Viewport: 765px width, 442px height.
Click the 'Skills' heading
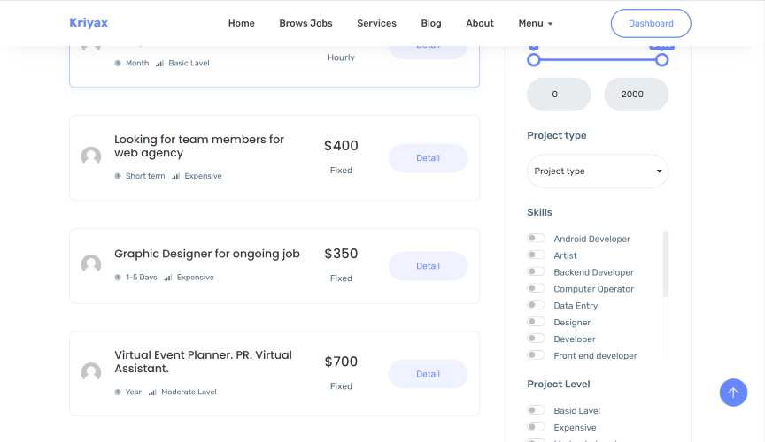point(539,212)
